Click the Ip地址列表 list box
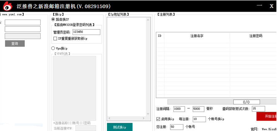The width and height of the screenshot is (277, 131). [x=129, y=69]
